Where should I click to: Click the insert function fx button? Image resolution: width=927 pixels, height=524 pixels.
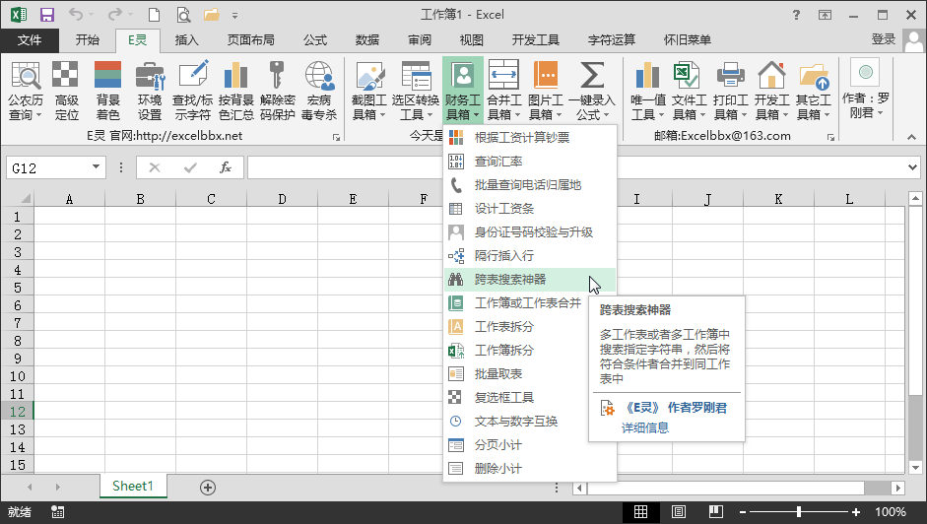[226, 167]
